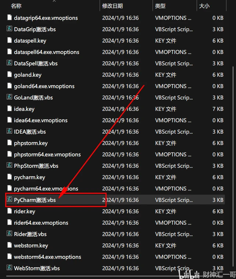Select the file name IDEA激活.vbs
Screen dimensions: 236x279
tap(30, 132)
